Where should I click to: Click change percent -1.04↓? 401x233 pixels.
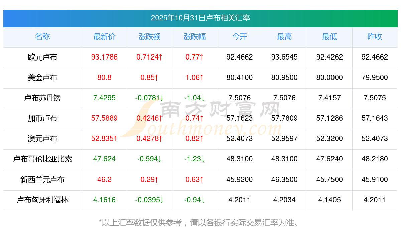(194, 98)
